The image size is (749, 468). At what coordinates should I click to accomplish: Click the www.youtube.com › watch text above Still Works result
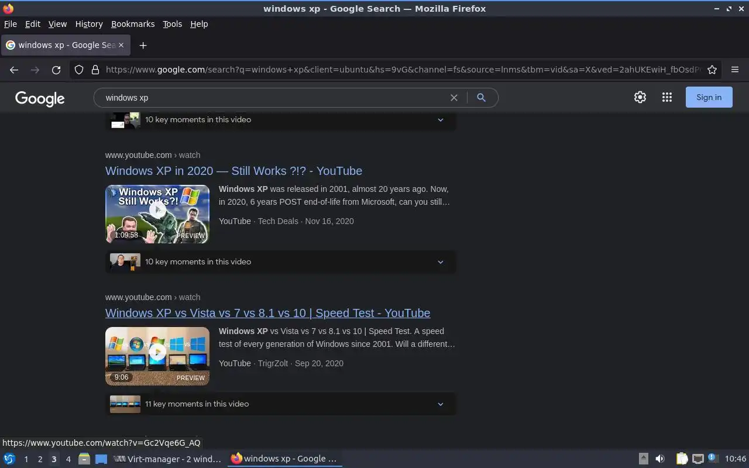click(x=153, y=155)
